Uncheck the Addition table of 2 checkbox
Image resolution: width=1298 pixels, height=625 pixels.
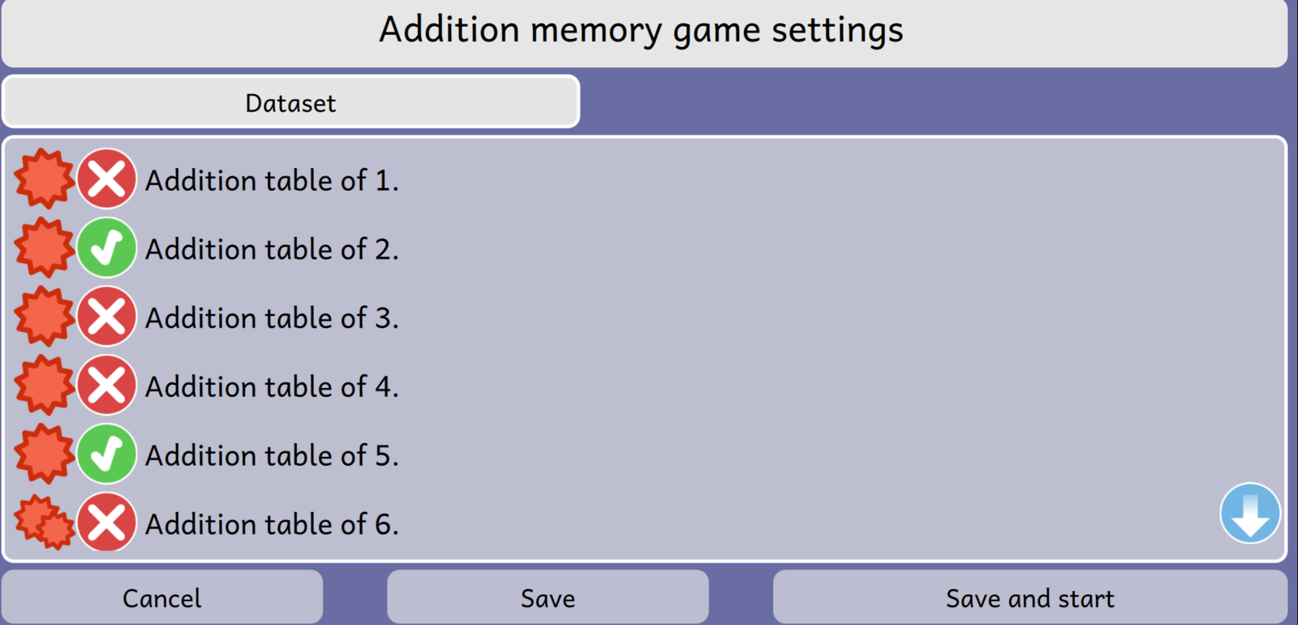106,248
